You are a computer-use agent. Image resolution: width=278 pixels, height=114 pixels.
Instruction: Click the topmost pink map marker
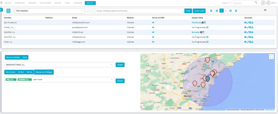pyautogui.click(x=207, y=60)
